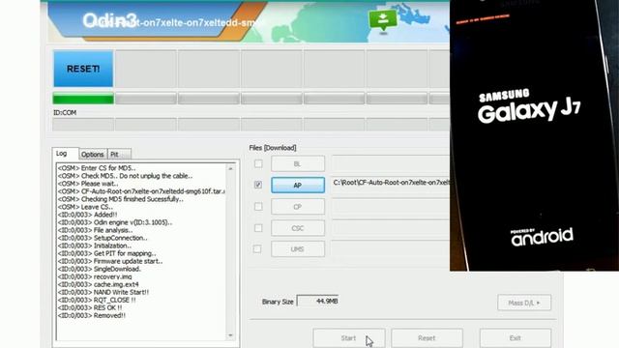The height and width of the screenshot is (348, 619).
Task: Click the CP file button
Action: (298, 207)
